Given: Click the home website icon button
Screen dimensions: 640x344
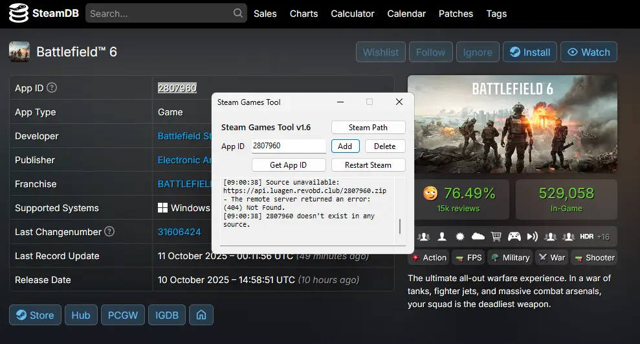Looking at the screenshot, I should 201,315.
